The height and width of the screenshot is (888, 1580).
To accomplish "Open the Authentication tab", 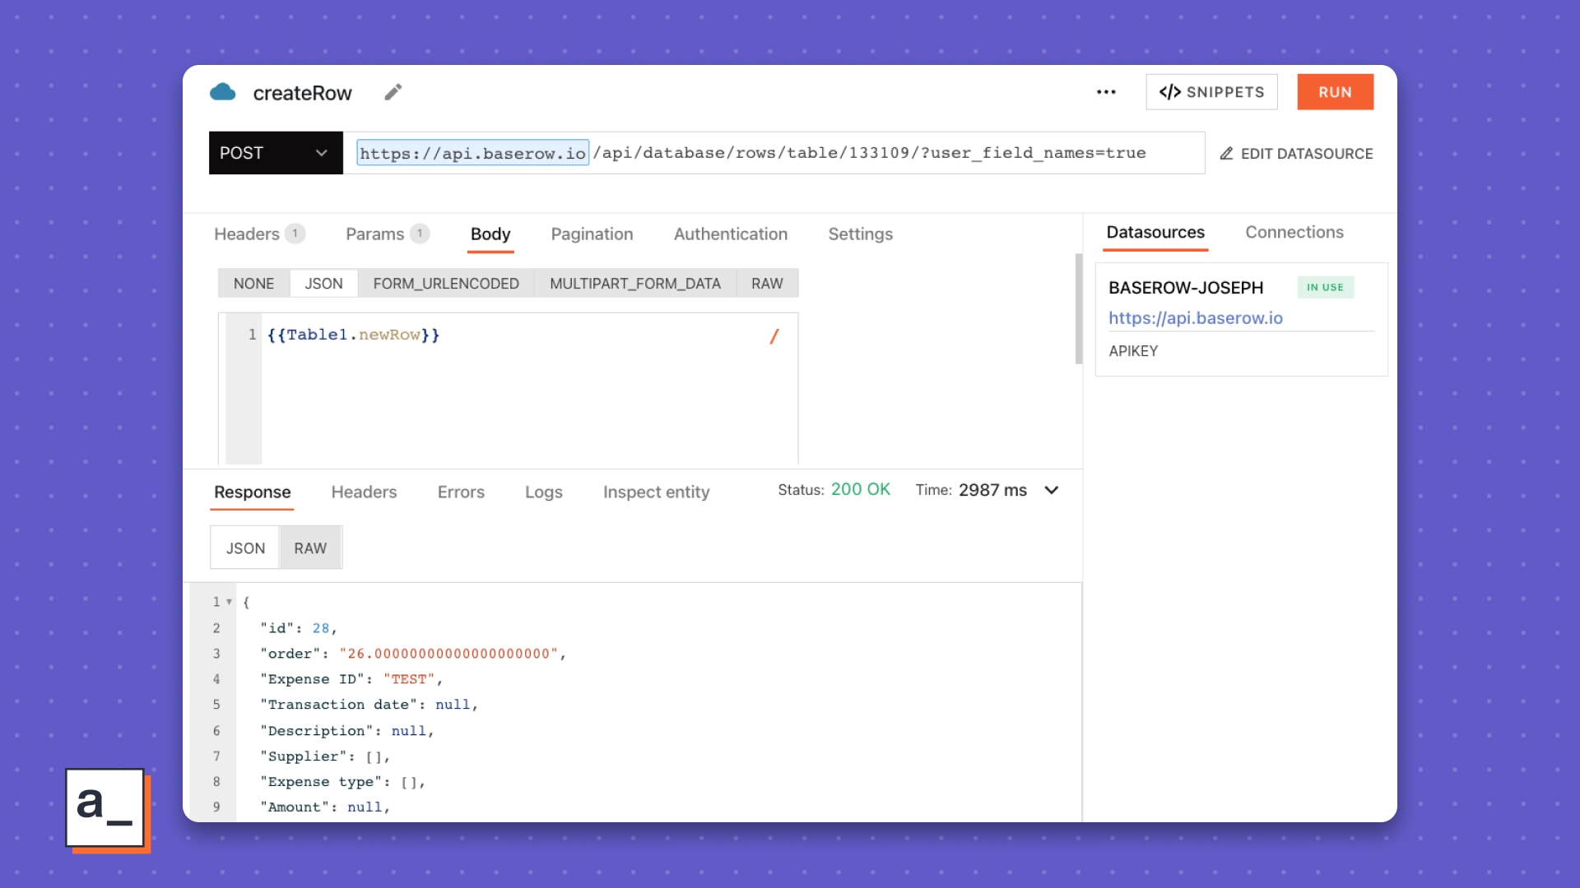I will (730, 234).
